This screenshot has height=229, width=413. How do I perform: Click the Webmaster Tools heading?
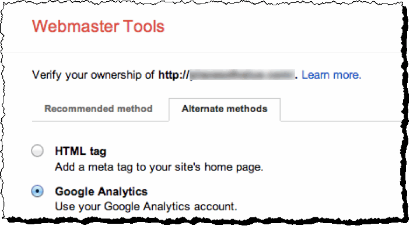click(98, 26)
